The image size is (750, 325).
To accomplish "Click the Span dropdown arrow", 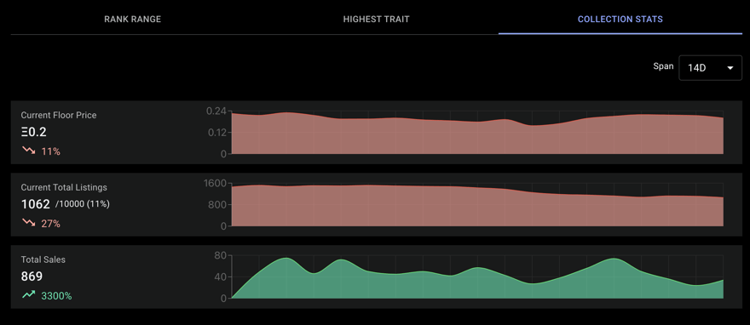I will point(730,68).
